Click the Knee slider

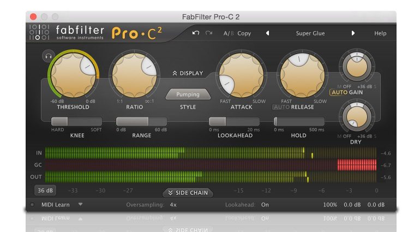tap(76, 121)
